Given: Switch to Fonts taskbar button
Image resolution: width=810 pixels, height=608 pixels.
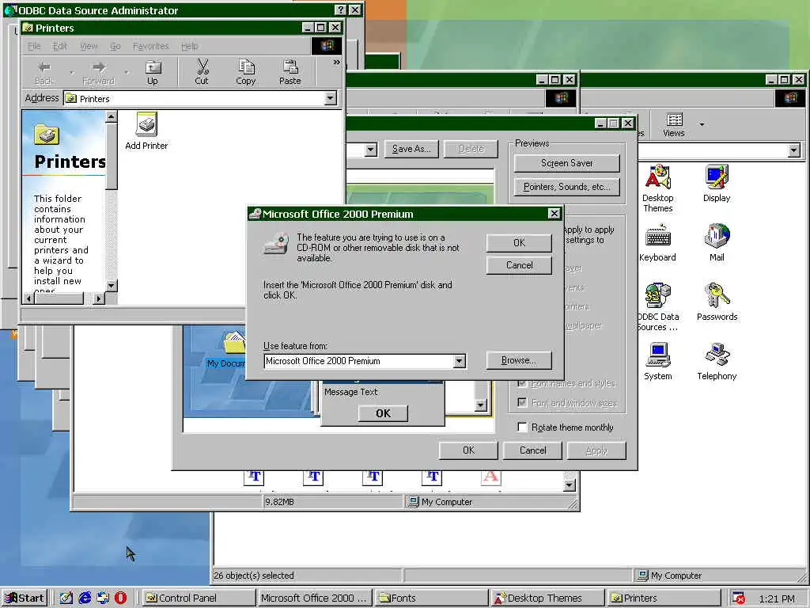Looking at the screenshot, I should [431, 598].
